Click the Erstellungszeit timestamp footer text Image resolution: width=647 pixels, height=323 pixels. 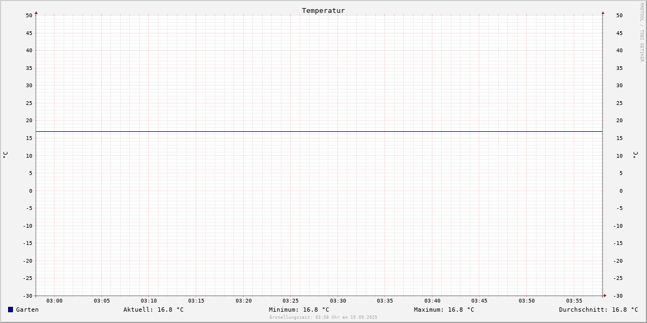323,317
